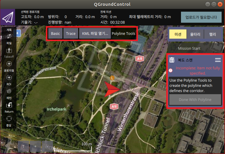Screen dimensions: 225x154
Task: Open the 복도 스캔 hamburger menu
Action: (218, 60)
